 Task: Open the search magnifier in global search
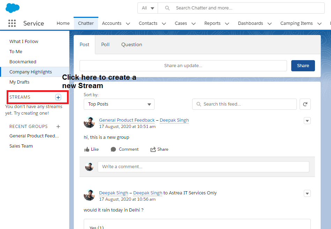(167, 8)
